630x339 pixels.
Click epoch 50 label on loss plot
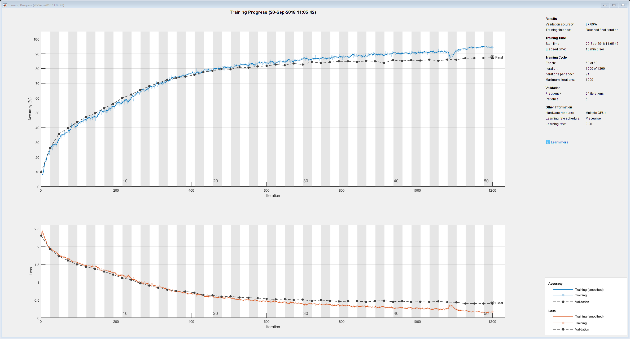(486, 314)
